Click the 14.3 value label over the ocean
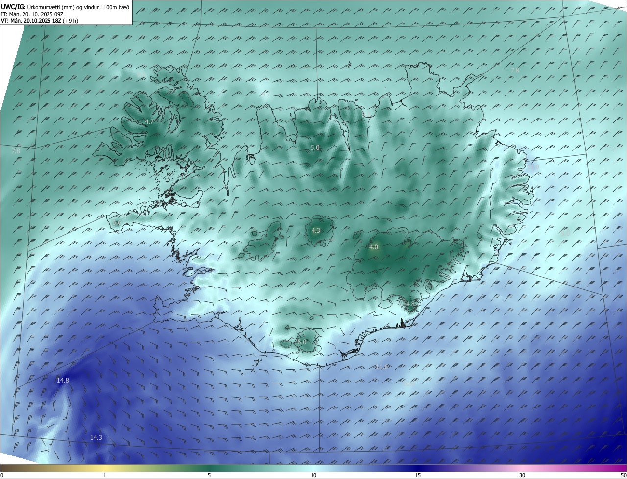This screenshot has height=479, width=627. tap(96, 437)
